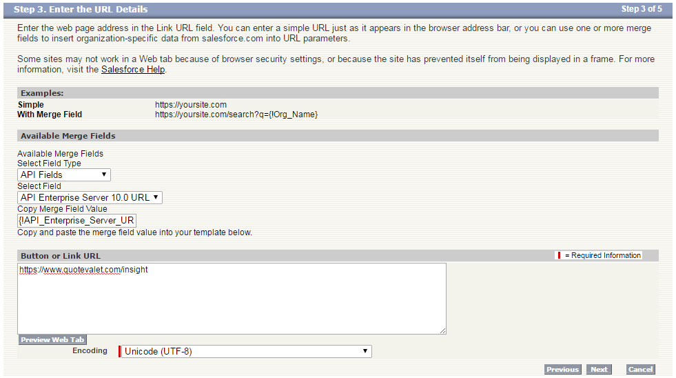Expand the Select Field Type dropdown
This screenshot has width=676, height=378.
[64, 175]
